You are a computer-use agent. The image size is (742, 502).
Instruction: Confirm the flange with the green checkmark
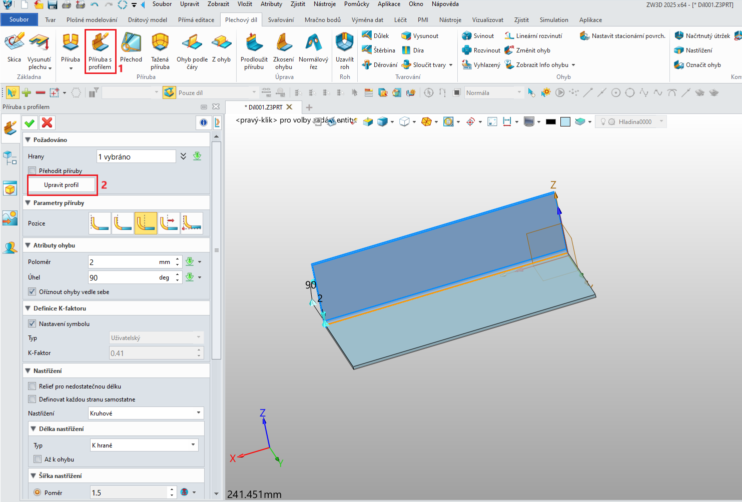point(30,122)
